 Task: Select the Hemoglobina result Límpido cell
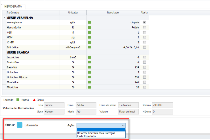113,22
